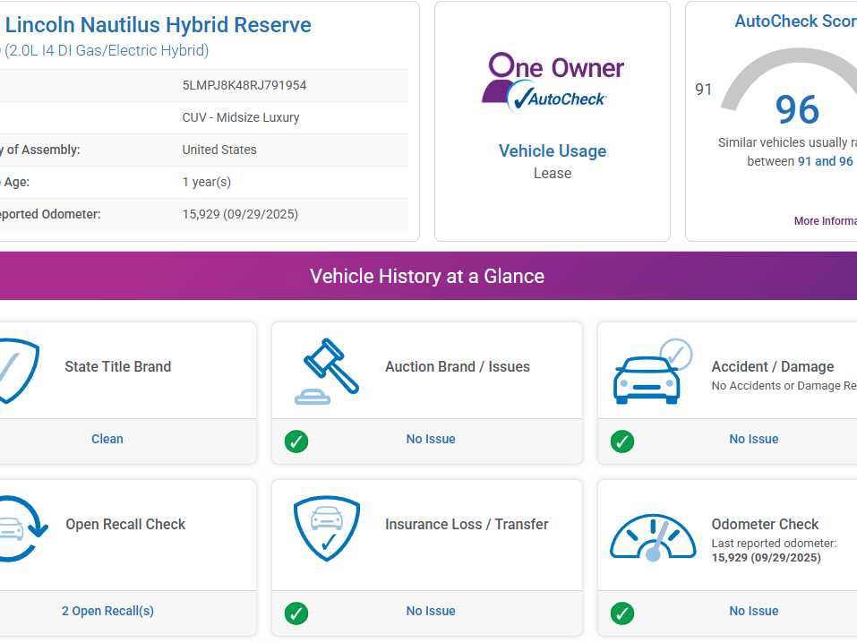Select No Issue under Auction Brand / Issues
The width and height of the screenshot is (857, 643).
(x=431, y=439)
